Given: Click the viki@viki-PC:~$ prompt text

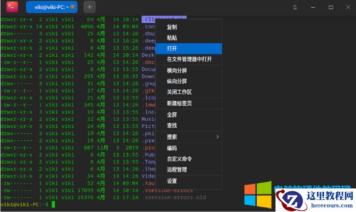Looking at the screenshot, I should (x=24, y=204).
